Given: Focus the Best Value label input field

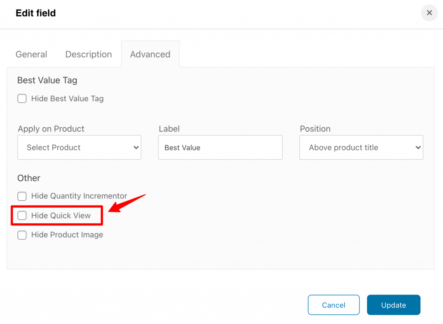Looking at the screenshot, I should tap(220, 148).
